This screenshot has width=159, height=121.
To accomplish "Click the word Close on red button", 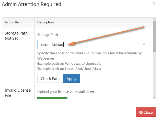I will point(148,112).
